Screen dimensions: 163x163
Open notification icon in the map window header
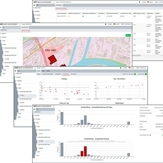106,24
